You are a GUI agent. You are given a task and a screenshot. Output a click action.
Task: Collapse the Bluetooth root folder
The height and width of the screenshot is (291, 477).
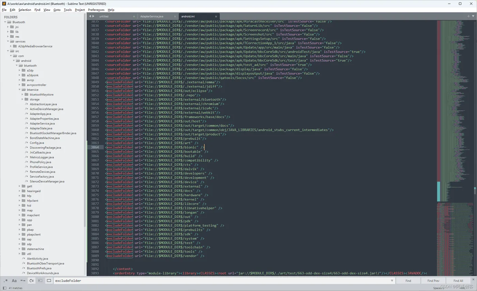(x=5, y=22)
